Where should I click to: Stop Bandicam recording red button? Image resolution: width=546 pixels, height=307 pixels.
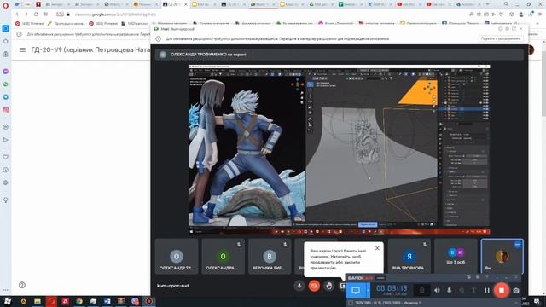pos(502,290)
